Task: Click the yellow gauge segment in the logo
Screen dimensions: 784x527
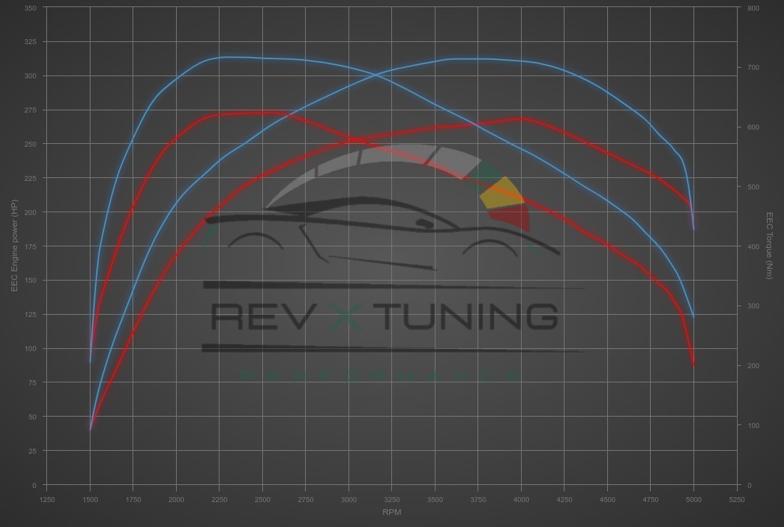Action: [502, 193]
